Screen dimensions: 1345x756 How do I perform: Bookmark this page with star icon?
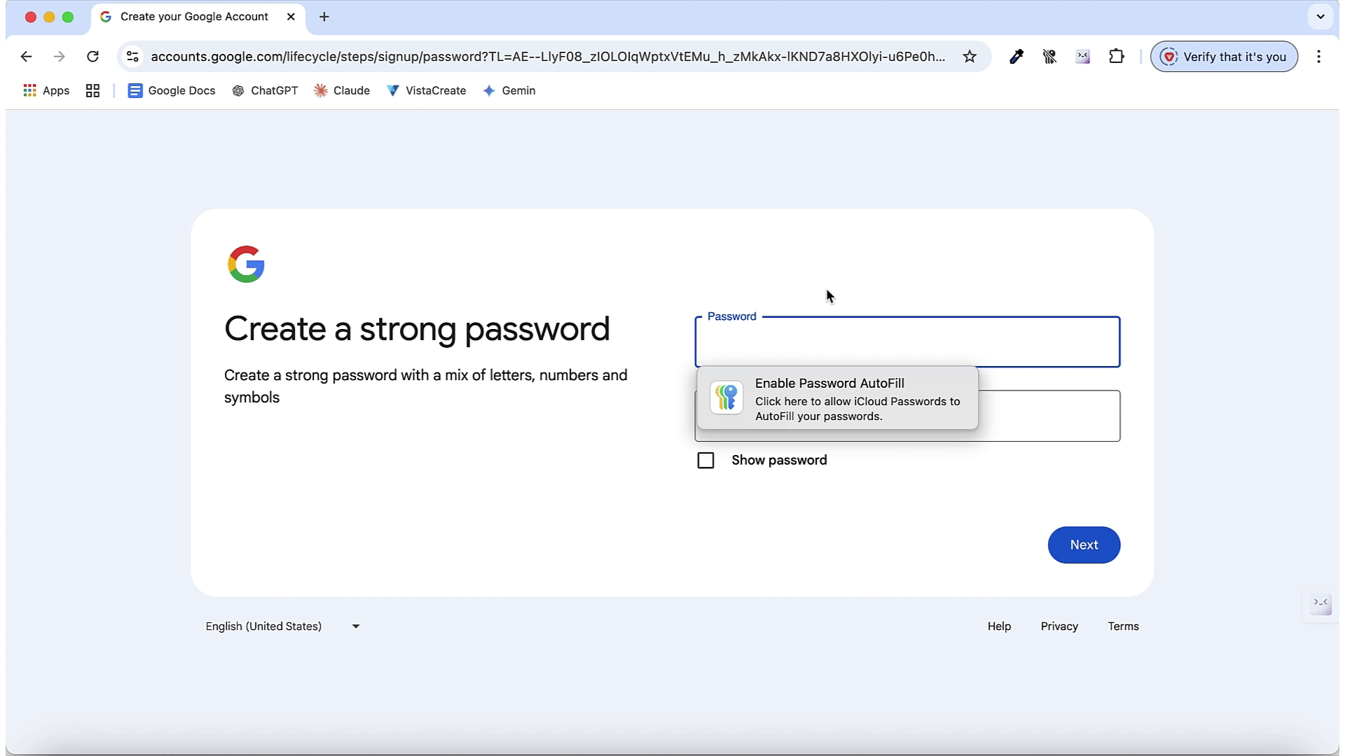click(970, 57)
